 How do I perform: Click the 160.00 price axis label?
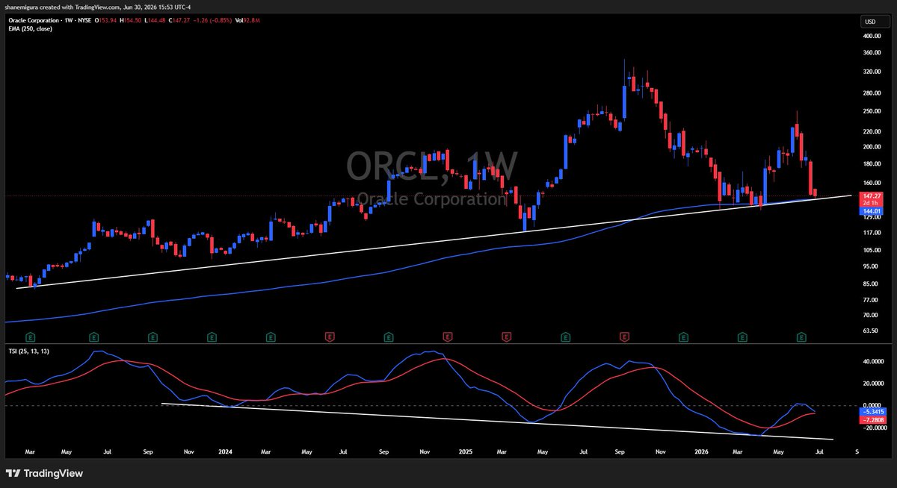[x=872, y=182]
